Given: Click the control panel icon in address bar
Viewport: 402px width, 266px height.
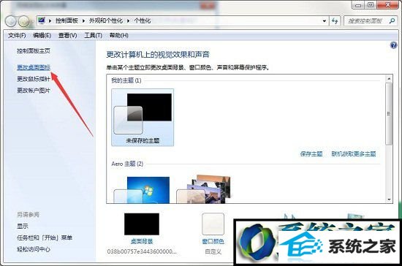Looking at the screenshot, I should click(x=42, y=20).
